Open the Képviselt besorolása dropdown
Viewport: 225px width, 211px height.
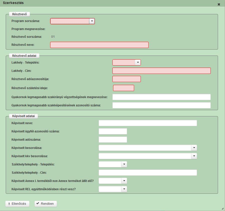click(x=194, y=148)
